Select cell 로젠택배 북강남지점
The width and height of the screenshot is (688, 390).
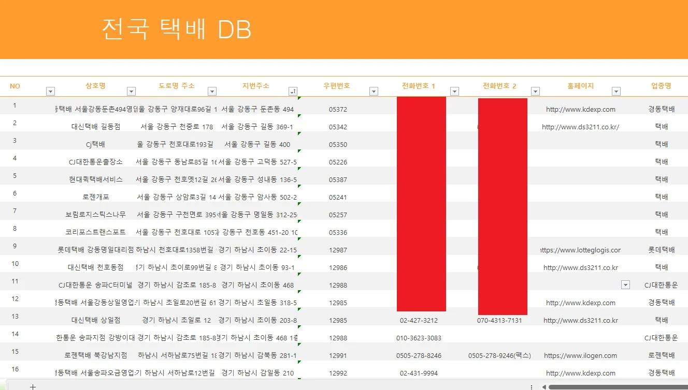pyautogui.click(x=95, y=356)
